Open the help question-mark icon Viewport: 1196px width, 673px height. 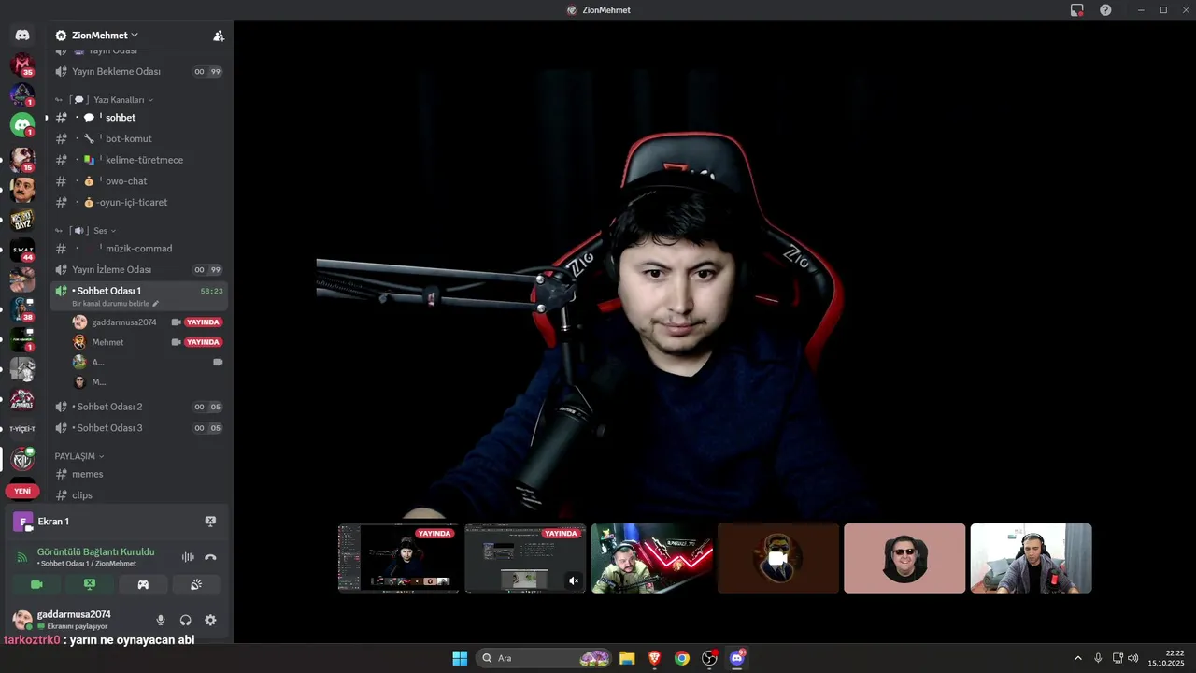1105,9
